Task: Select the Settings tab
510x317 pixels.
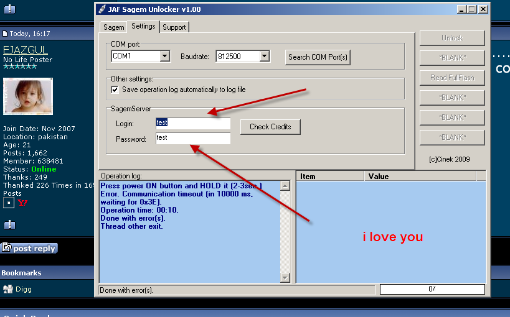Action: click(143, 26)
